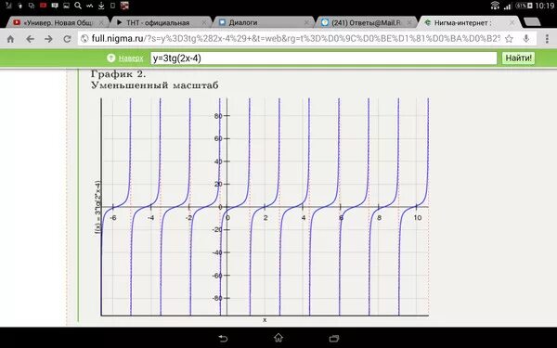Click the Найти! button
557x348 pixels.
pyautogui.click(x=518, y=58)
